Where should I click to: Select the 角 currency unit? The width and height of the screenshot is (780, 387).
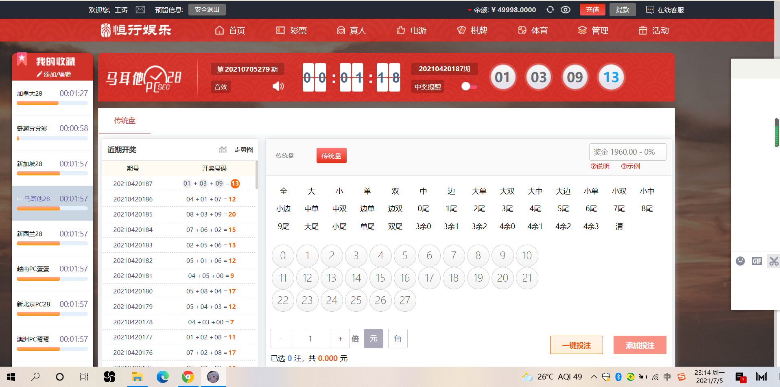coord(398,339)
